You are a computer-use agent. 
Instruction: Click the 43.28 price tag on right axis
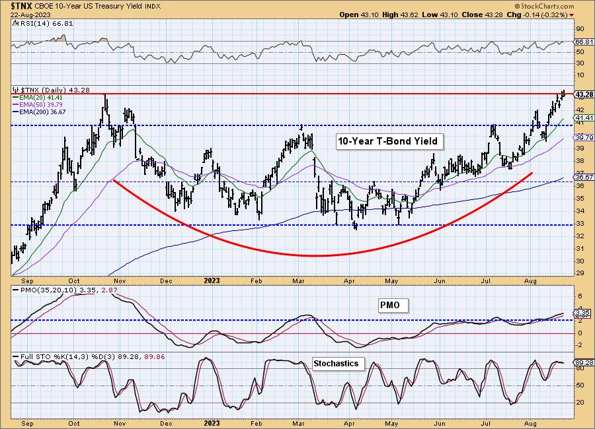(x=584, y=94)
